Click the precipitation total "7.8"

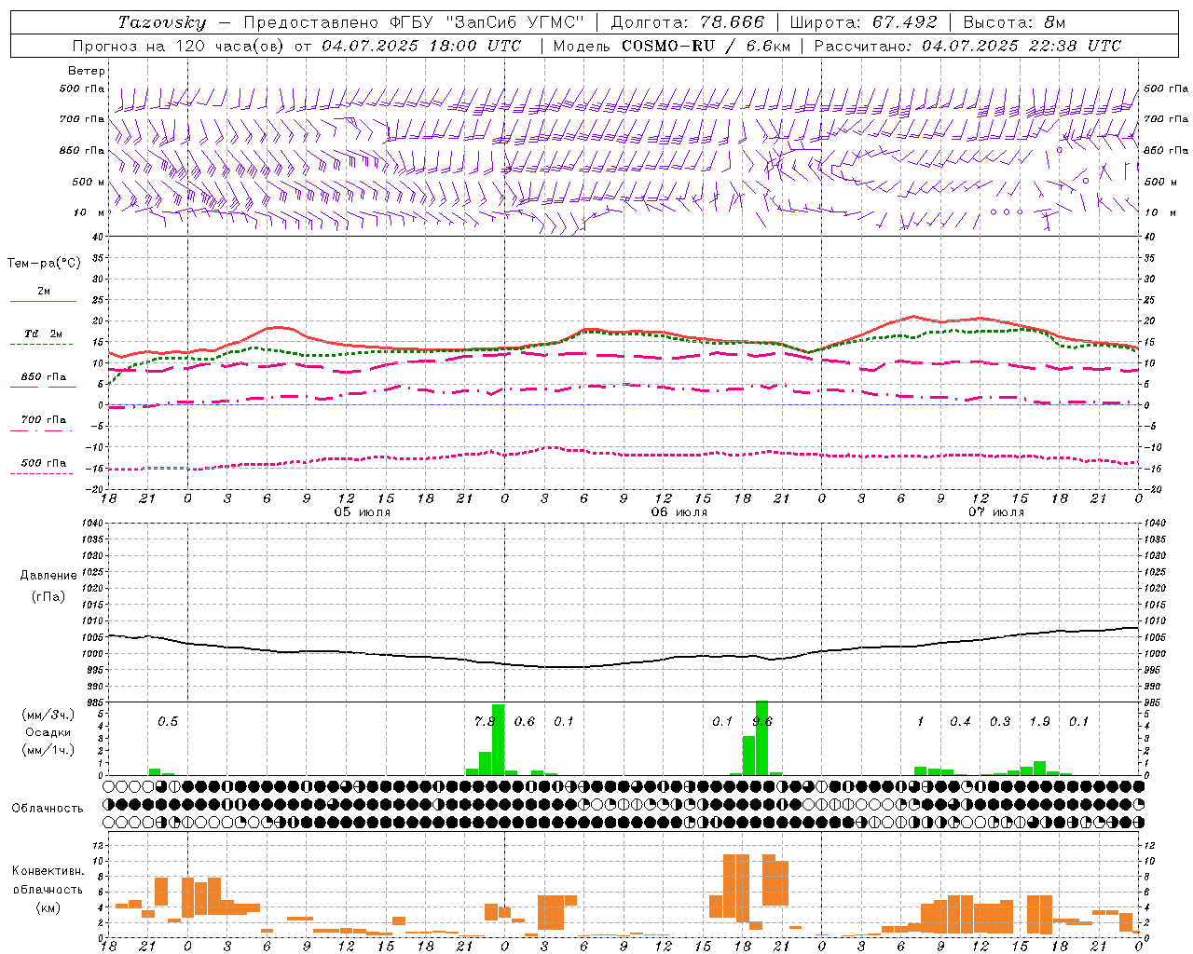(x=485, y=722)
